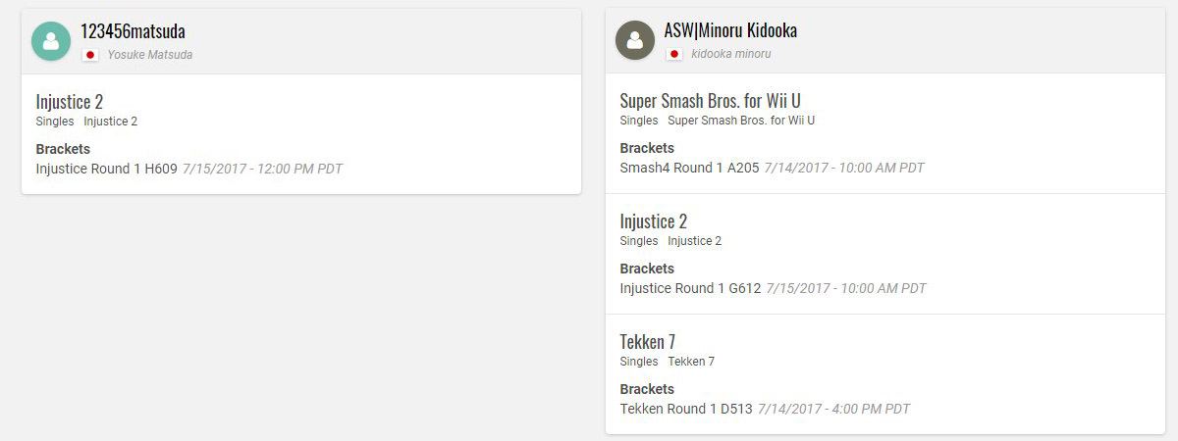Click the 7/14/2017 - 10:00 AM PDT timestamp
The height and width of the screenshot is (441, 1178).
point(844,168)
